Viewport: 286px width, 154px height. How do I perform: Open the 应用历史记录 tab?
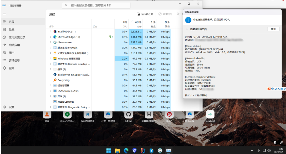(x=23, y=37)
